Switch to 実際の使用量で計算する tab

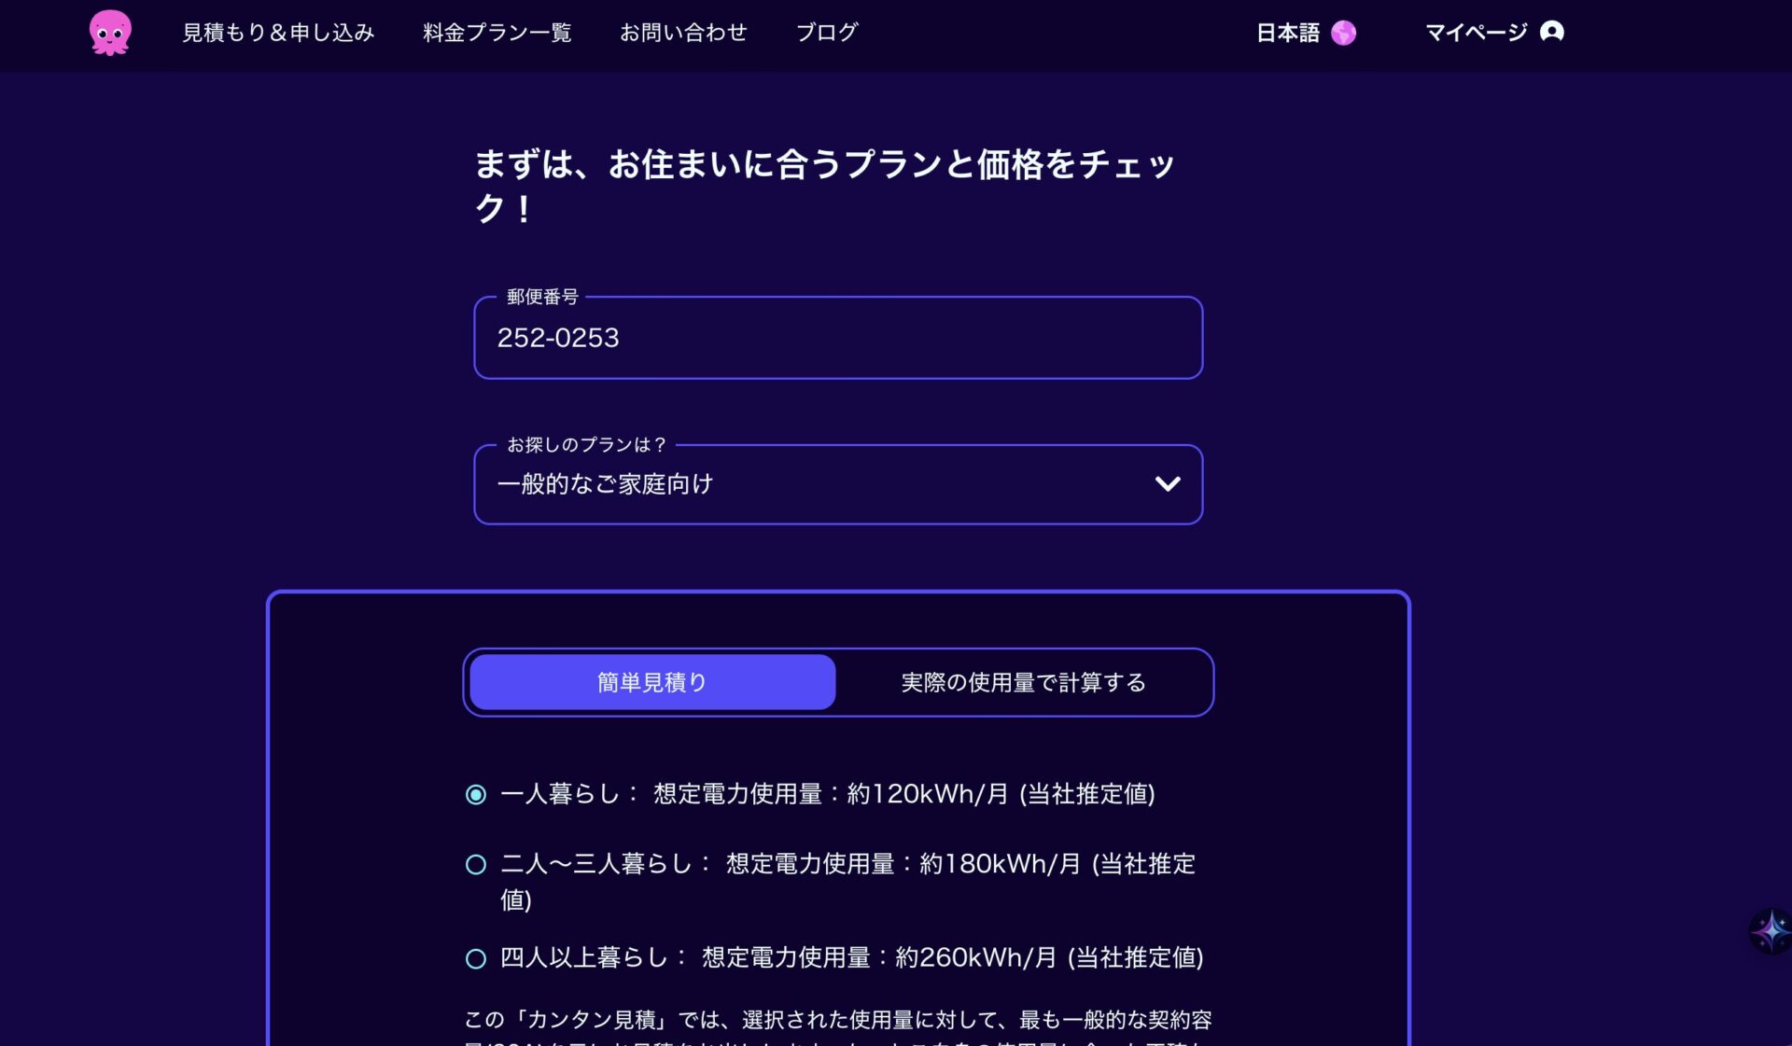click(1023, 682)
